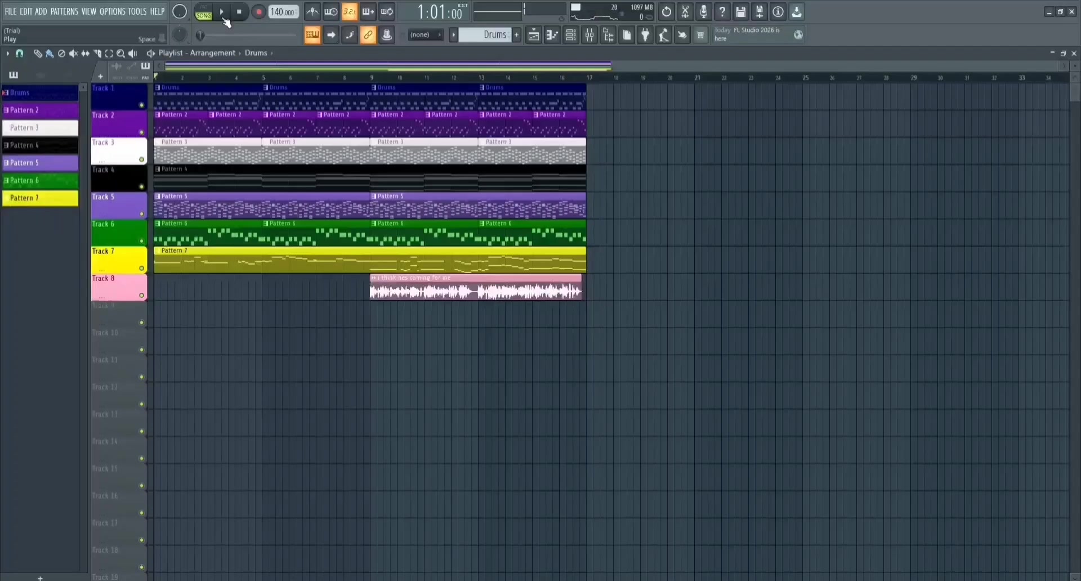Image resolution: width=1081 pixels, height=581 pixels.
Task: Open the Piano roll icon
Action: click(x=552, y=35)
